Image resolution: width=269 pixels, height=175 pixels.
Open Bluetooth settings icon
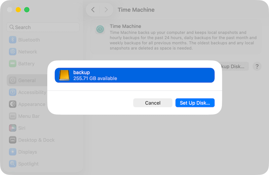point(12,40)
